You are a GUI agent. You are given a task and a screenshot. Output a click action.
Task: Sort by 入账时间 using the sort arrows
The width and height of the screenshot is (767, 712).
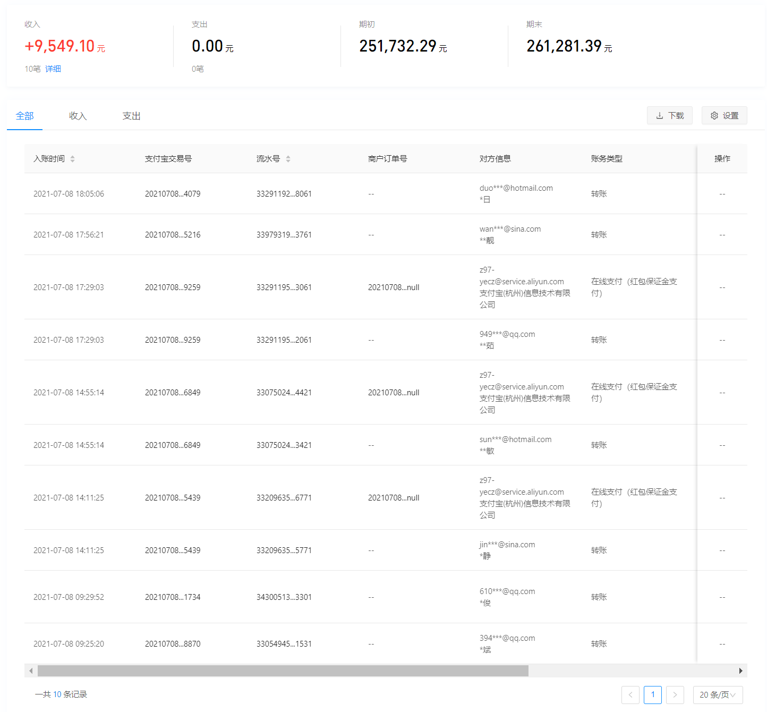coord(72,159)
